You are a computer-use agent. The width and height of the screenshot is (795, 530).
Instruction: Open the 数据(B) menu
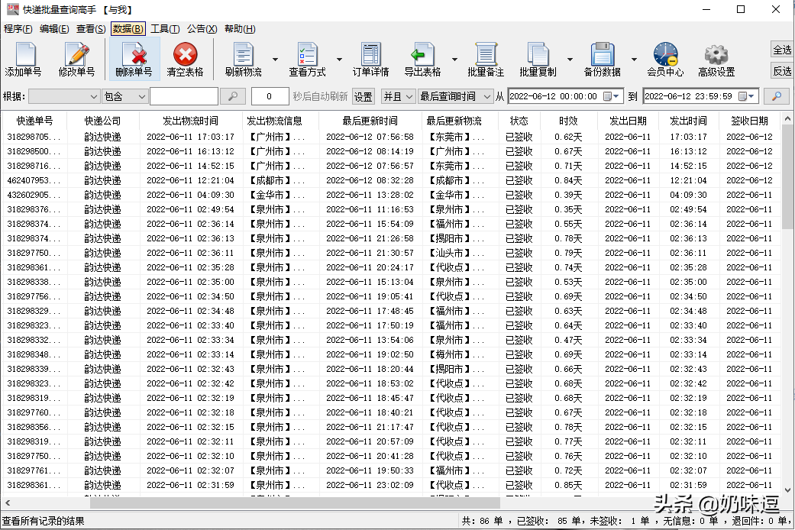(128, 29)
